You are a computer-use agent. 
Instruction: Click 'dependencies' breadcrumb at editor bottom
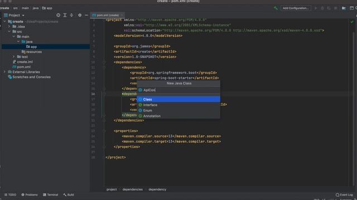pos(133,189)
